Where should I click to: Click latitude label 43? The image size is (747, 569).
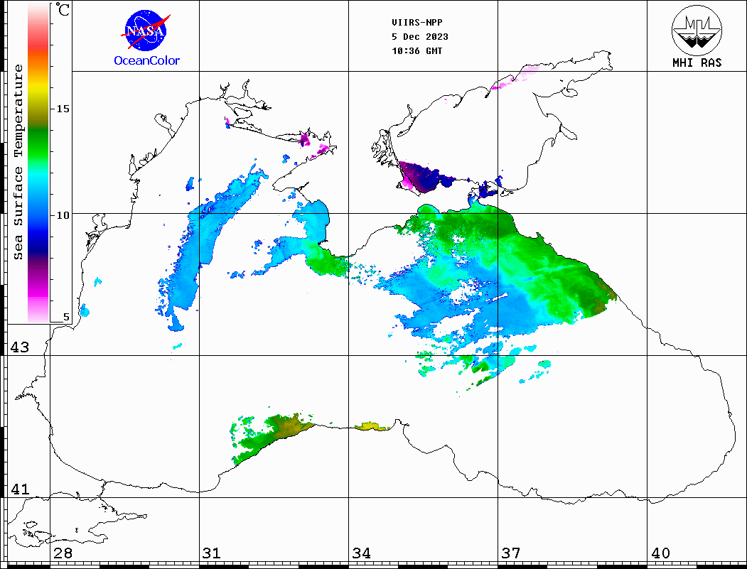[x=19, y=347]
